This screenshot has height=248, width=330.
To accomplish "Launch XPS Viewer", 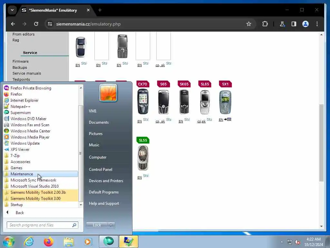I will tap(41, 149).
